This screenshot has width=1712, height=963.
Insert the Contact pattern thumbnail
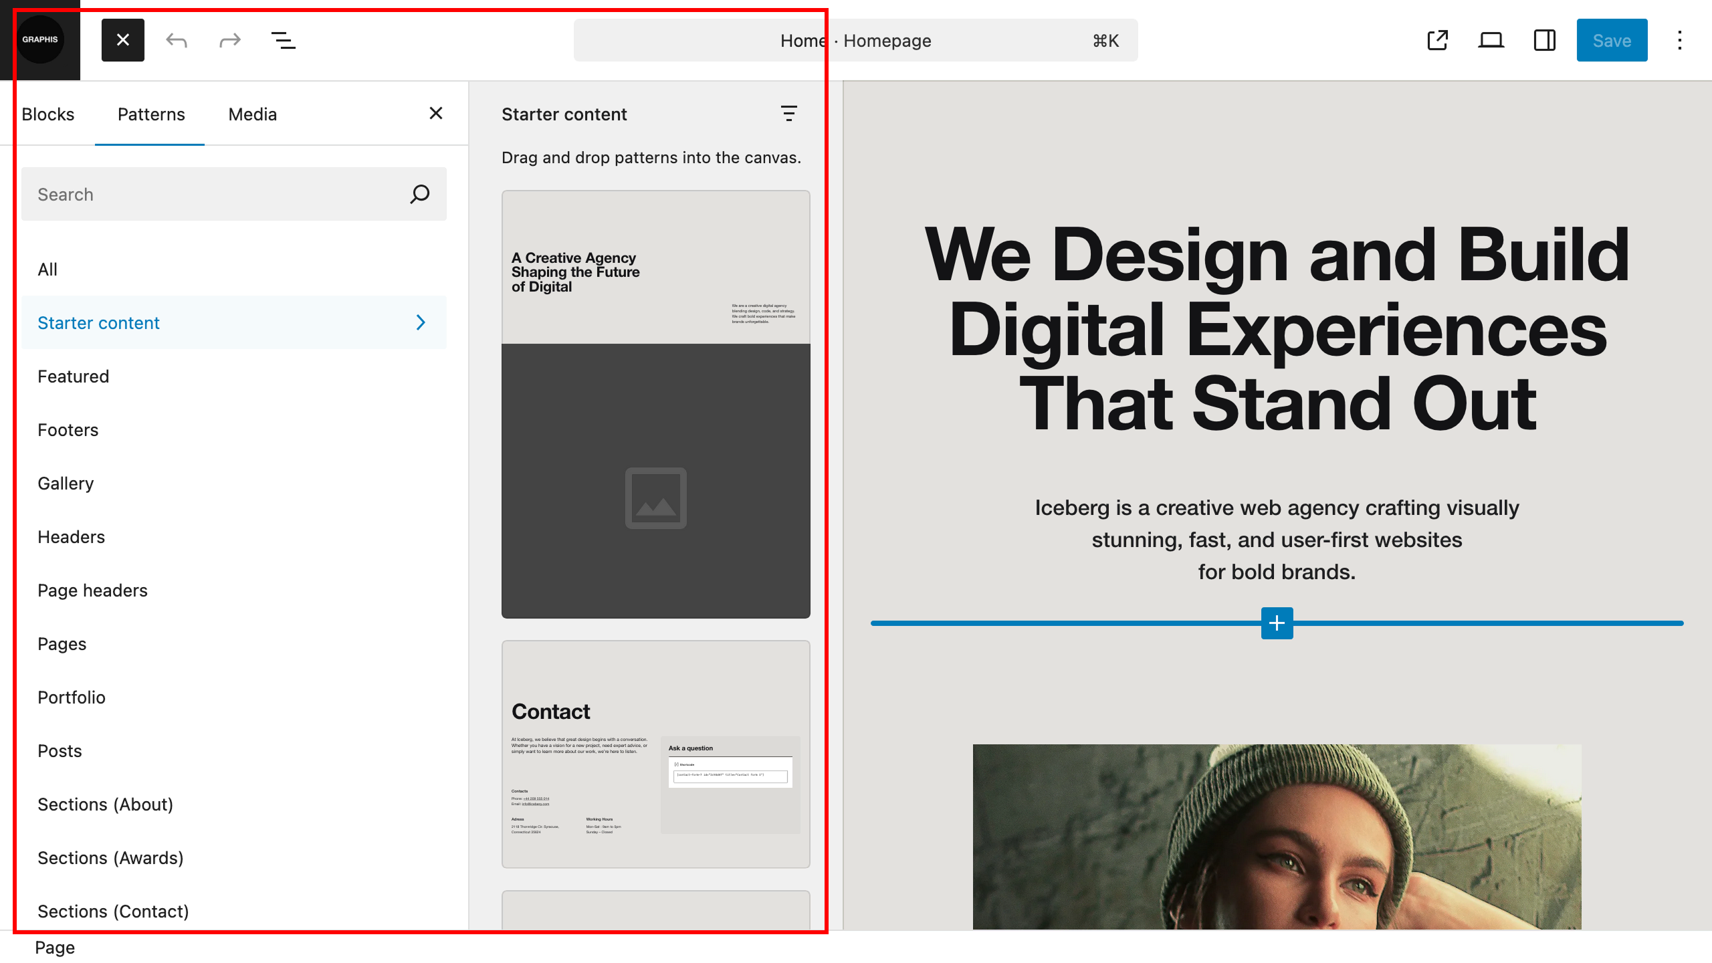[655, 754]
